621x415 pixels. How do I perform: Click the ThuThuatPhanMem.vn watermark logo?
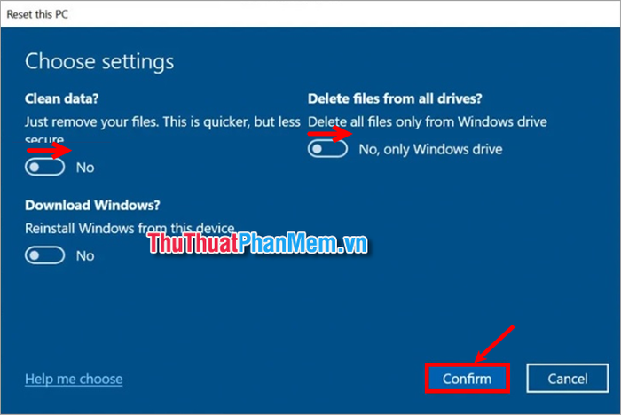(x=258, y=243)
